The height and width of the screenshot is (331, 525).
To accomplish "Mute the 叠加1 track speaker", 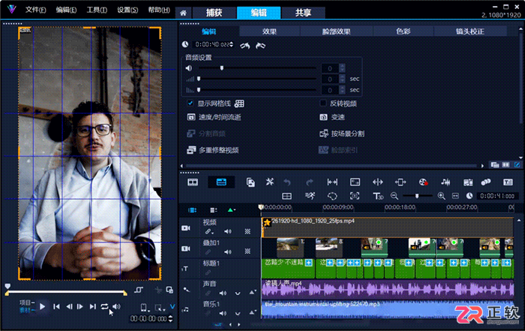I will coord(228,252).
